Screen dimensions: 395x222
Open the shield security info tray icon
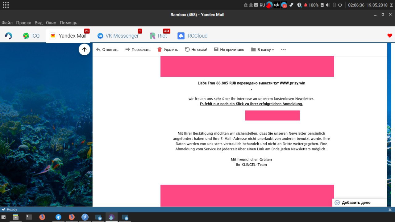(299, 5)
